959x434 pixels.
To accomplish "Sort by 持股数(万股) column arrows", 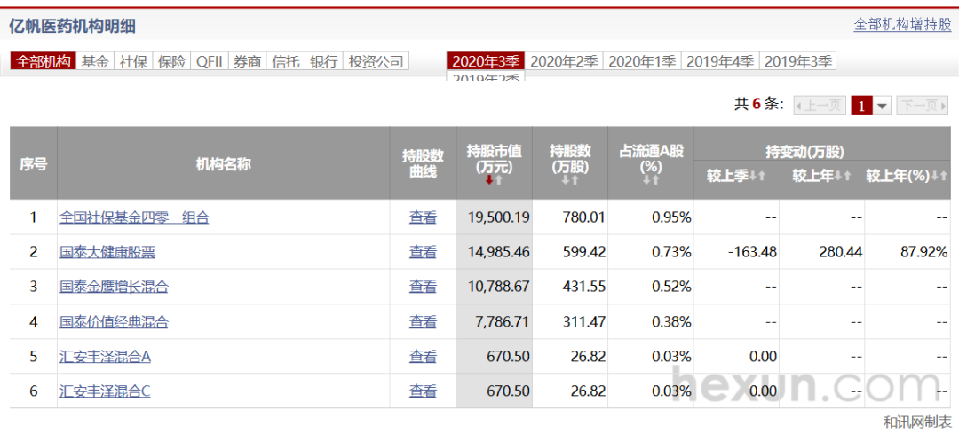I will click(570, 179).
